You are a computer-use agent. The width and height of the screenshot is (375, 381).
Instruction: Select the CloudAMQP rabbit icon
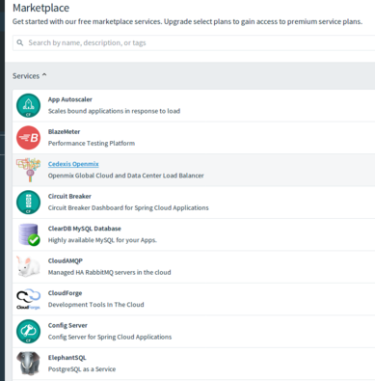click(28, 266)
